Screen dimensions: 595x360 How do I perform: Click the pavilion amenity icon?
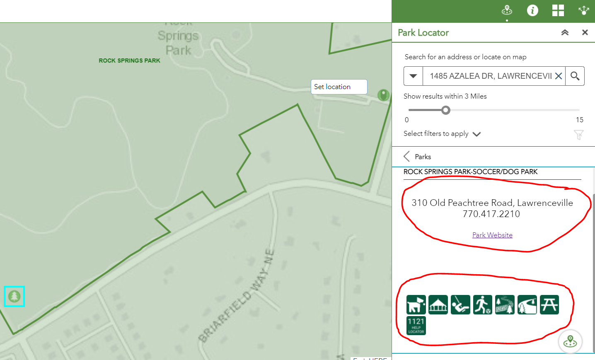pos(438,305)
